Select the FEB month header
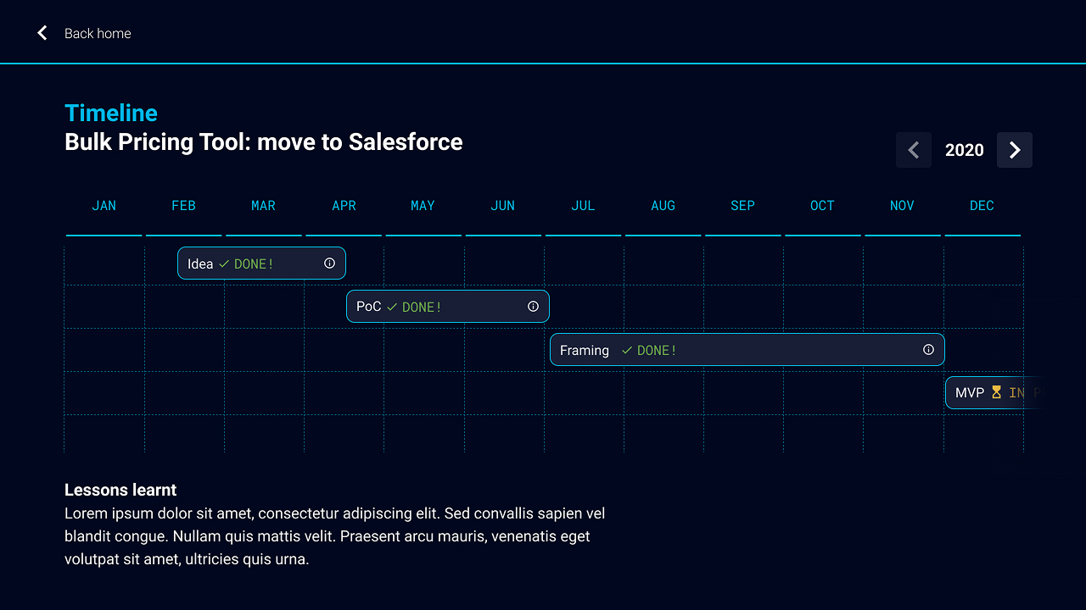 183,206
